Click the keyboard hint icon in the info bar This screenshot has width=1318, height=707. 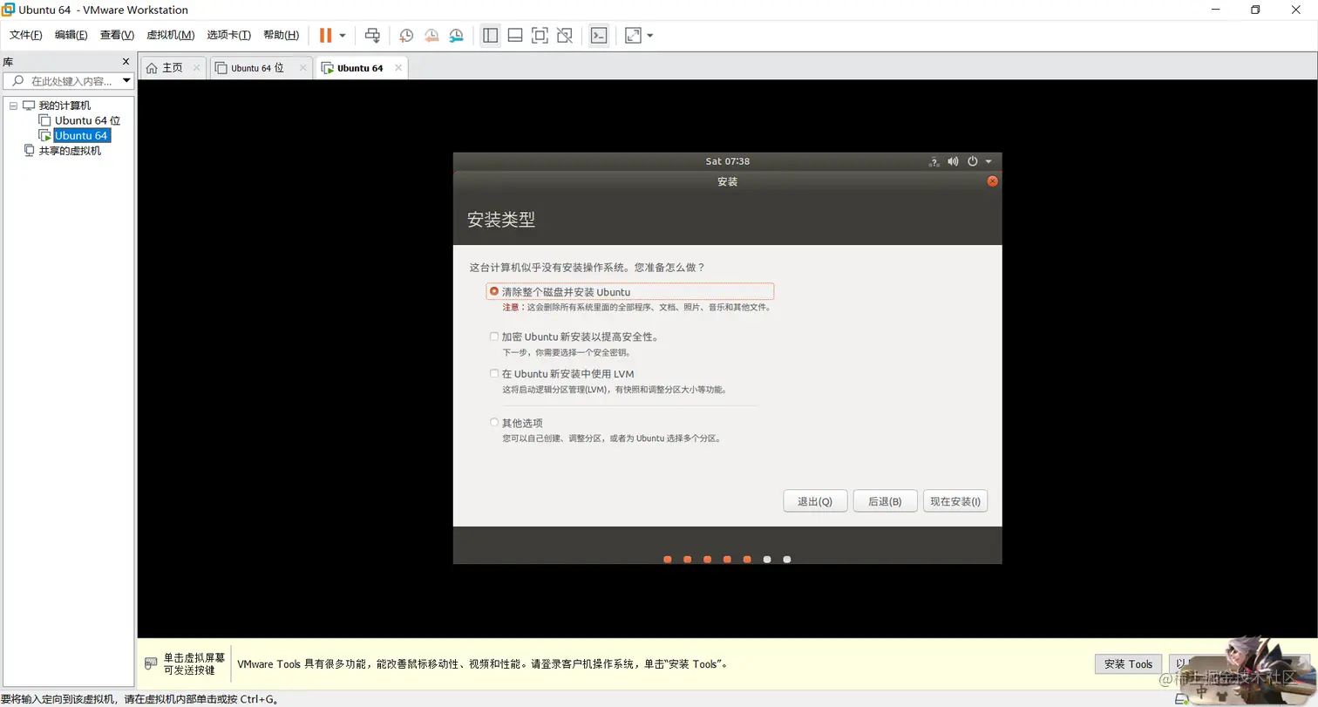click(x=151, y=664)
